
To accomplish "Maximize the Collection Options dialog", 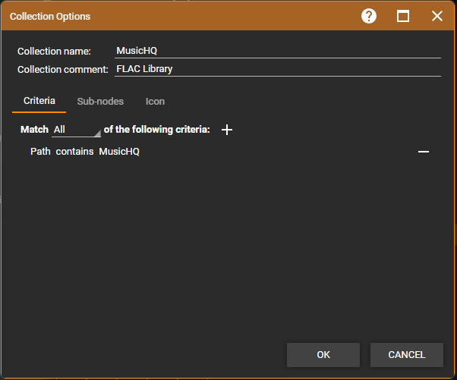I will (403, 16).
